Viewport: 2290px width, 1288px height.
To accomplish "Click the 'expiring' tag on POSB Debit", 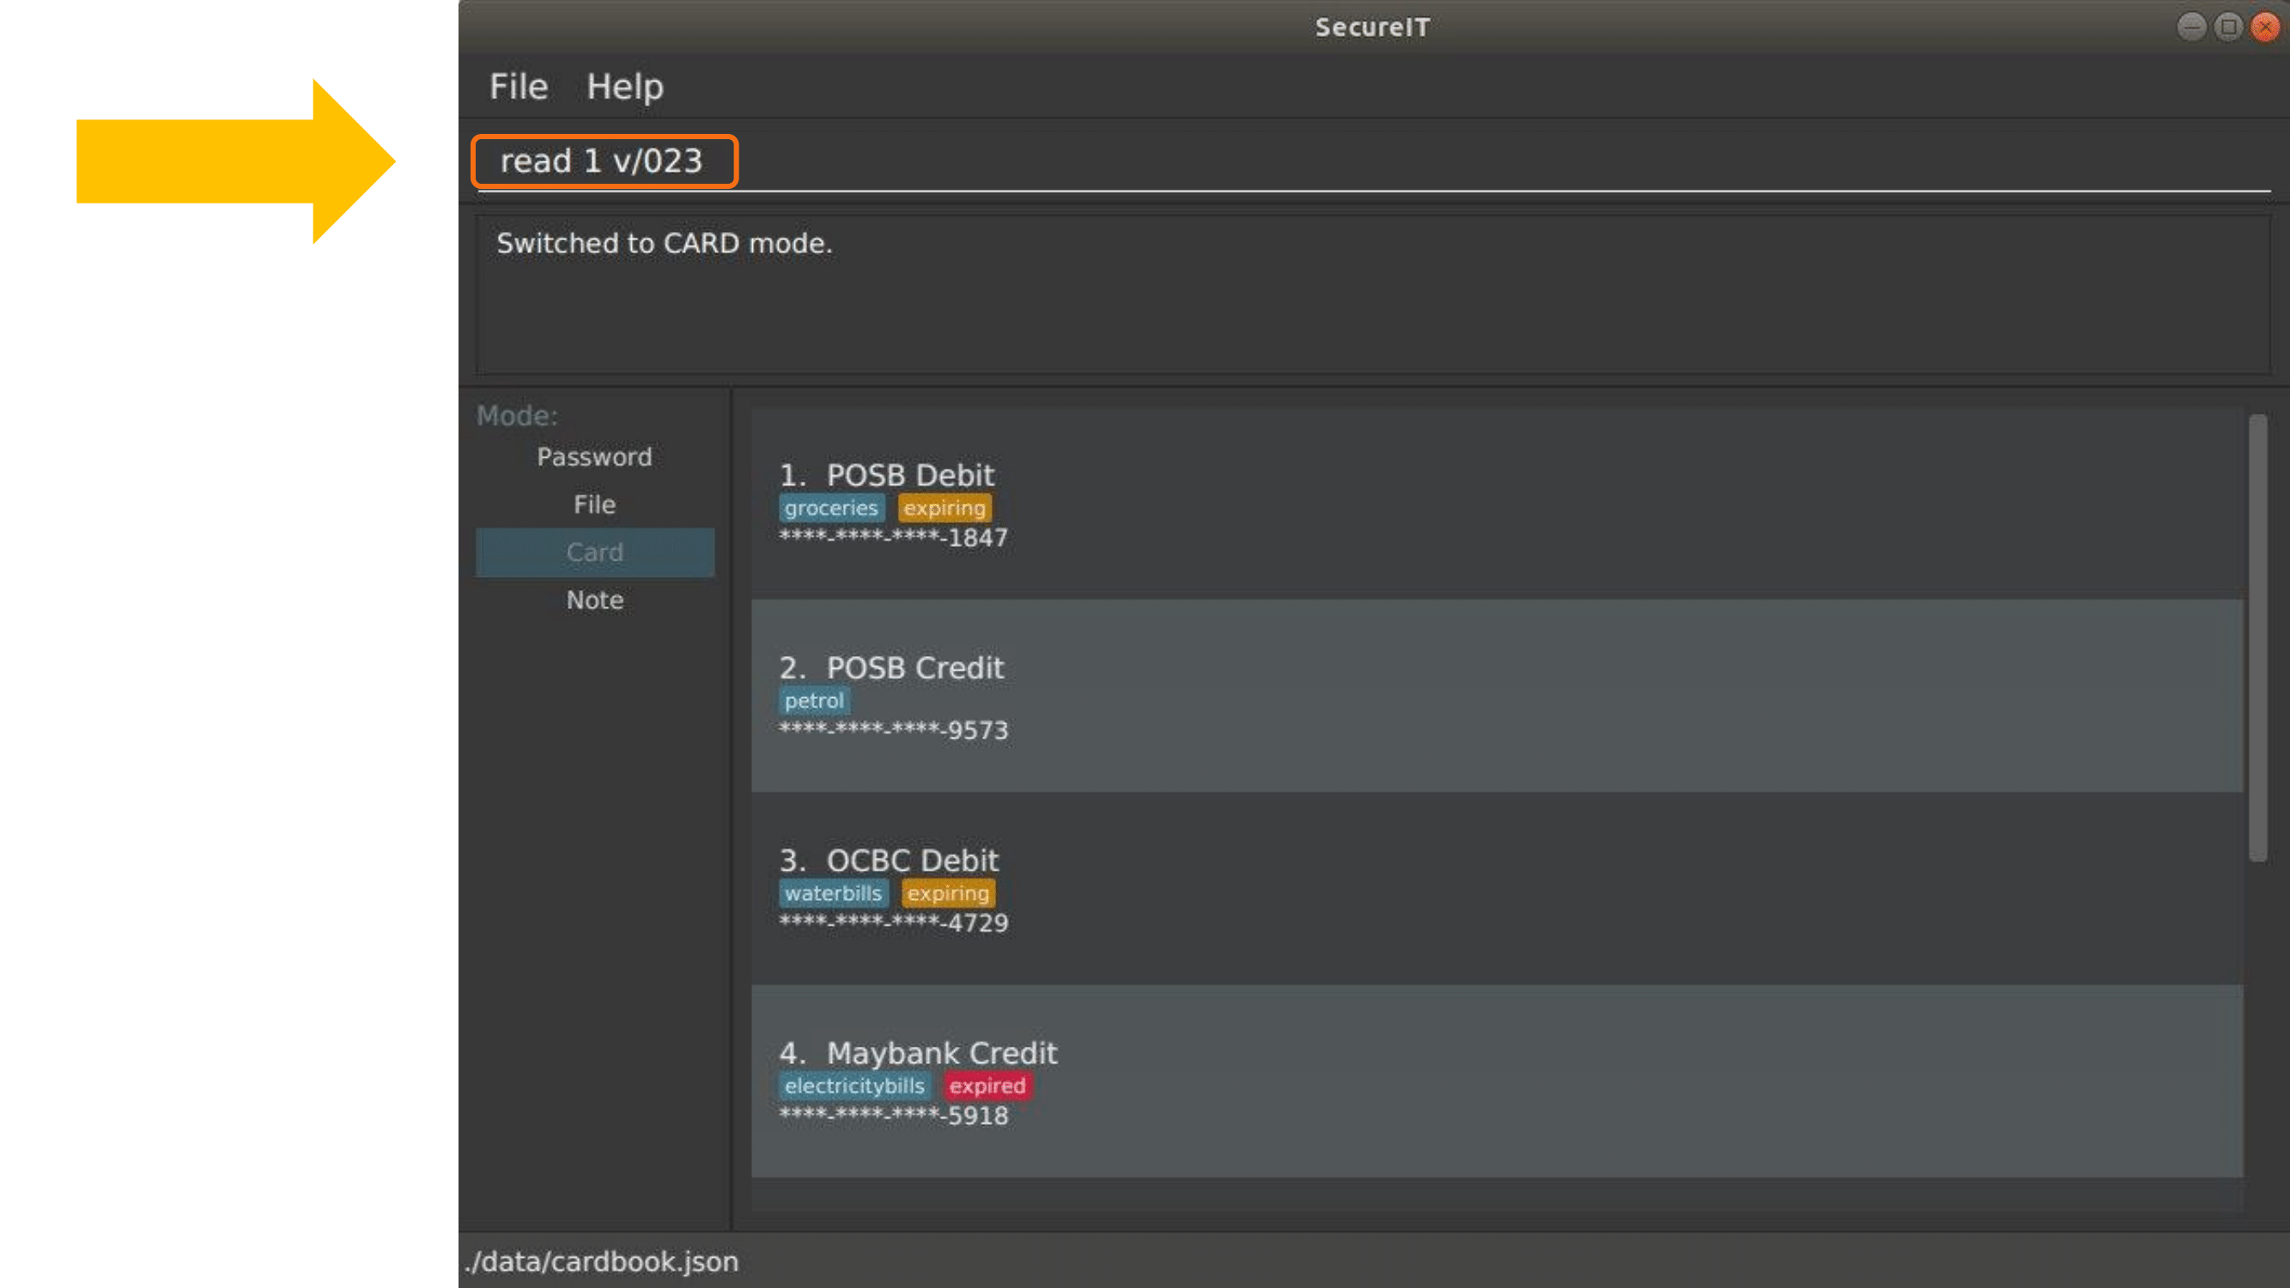I will pos(940,508).
